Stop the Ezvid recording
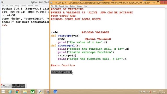Screen dimensions: 167x94 point(18,86)
